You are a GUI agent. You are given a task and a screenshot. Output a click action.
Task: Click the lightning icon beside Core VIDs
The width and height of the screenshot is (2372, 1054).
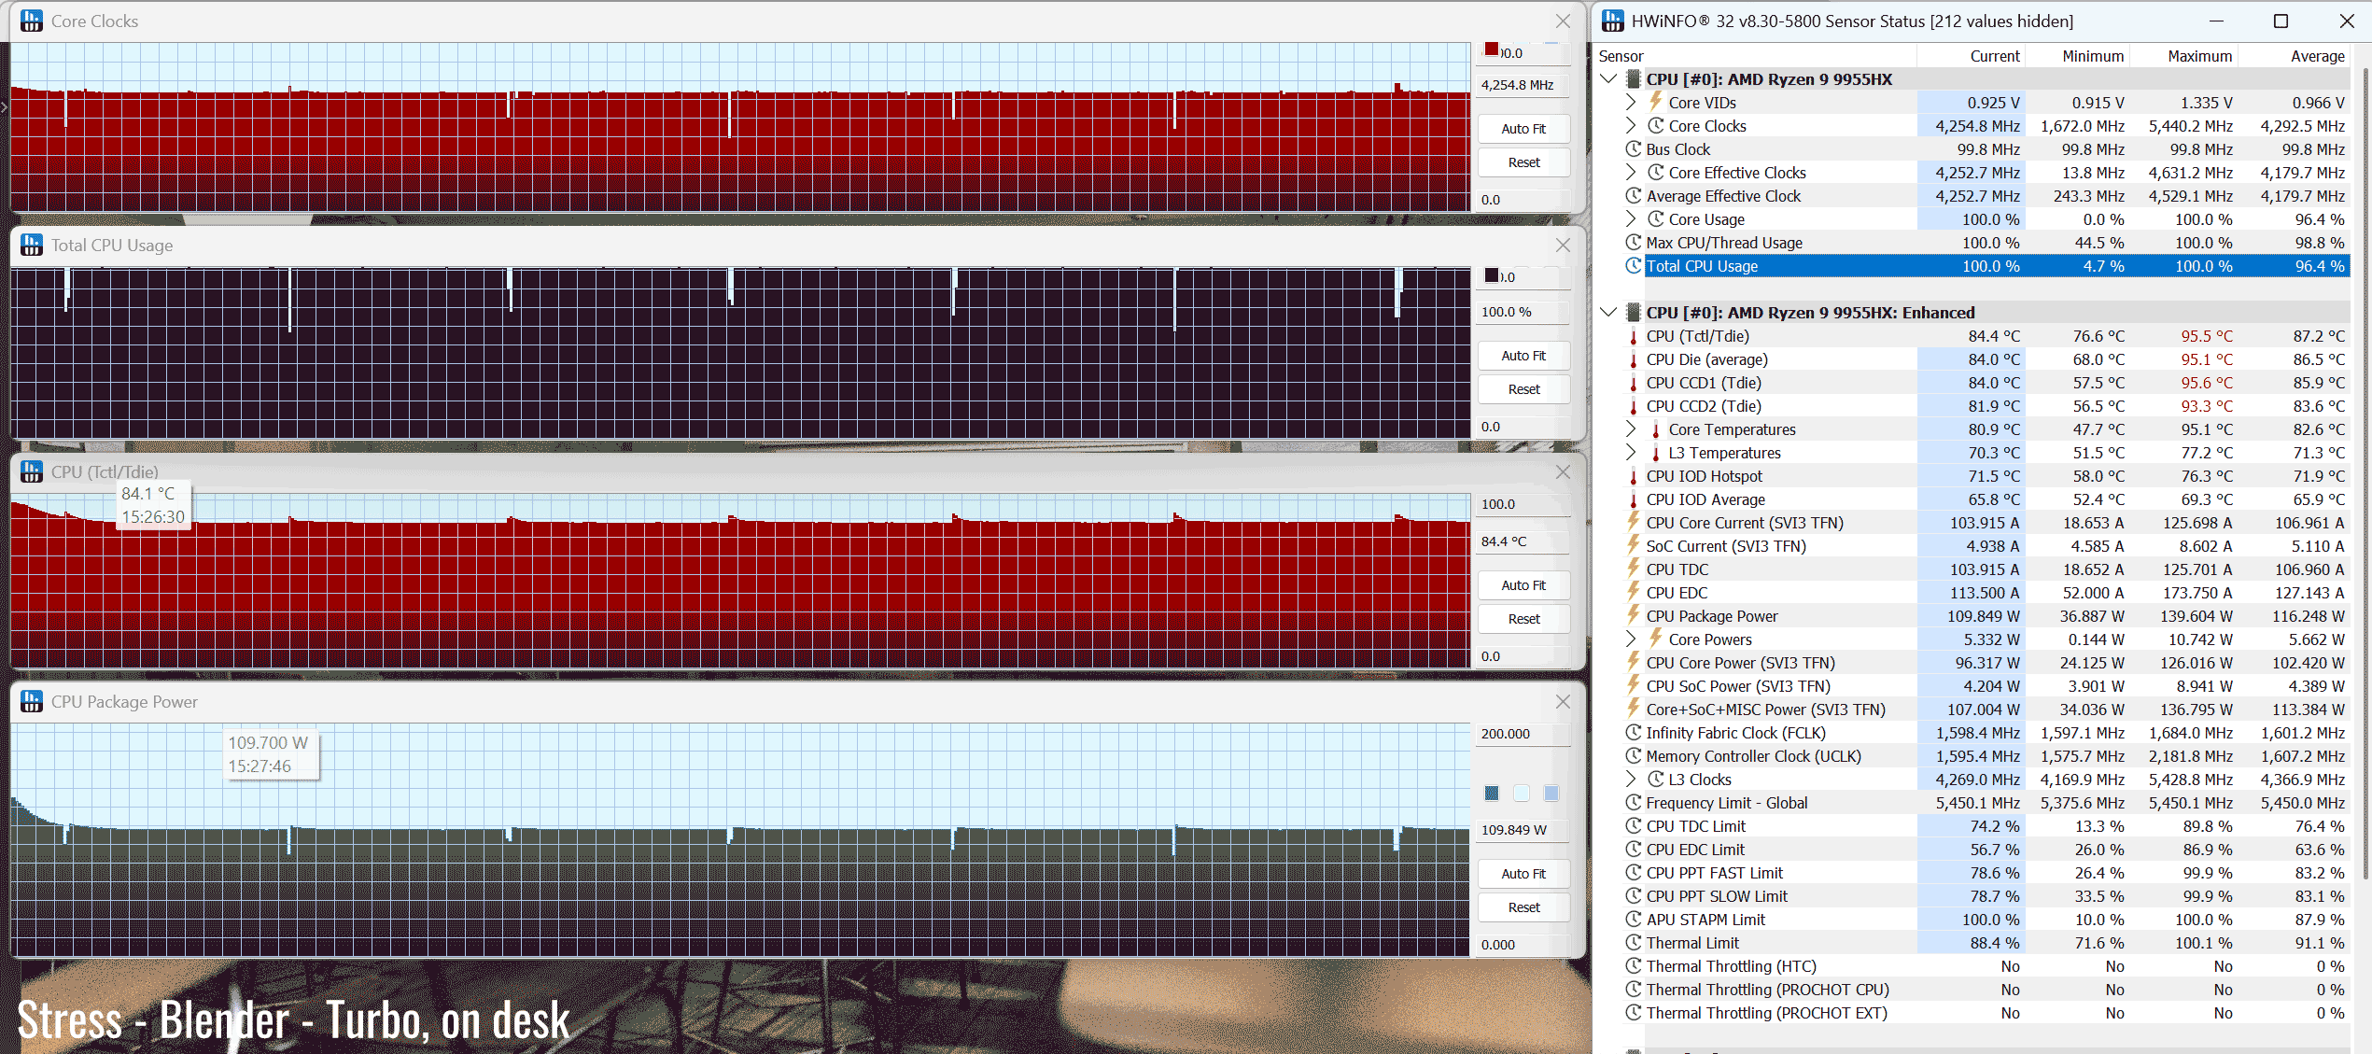coord(1655,102)
